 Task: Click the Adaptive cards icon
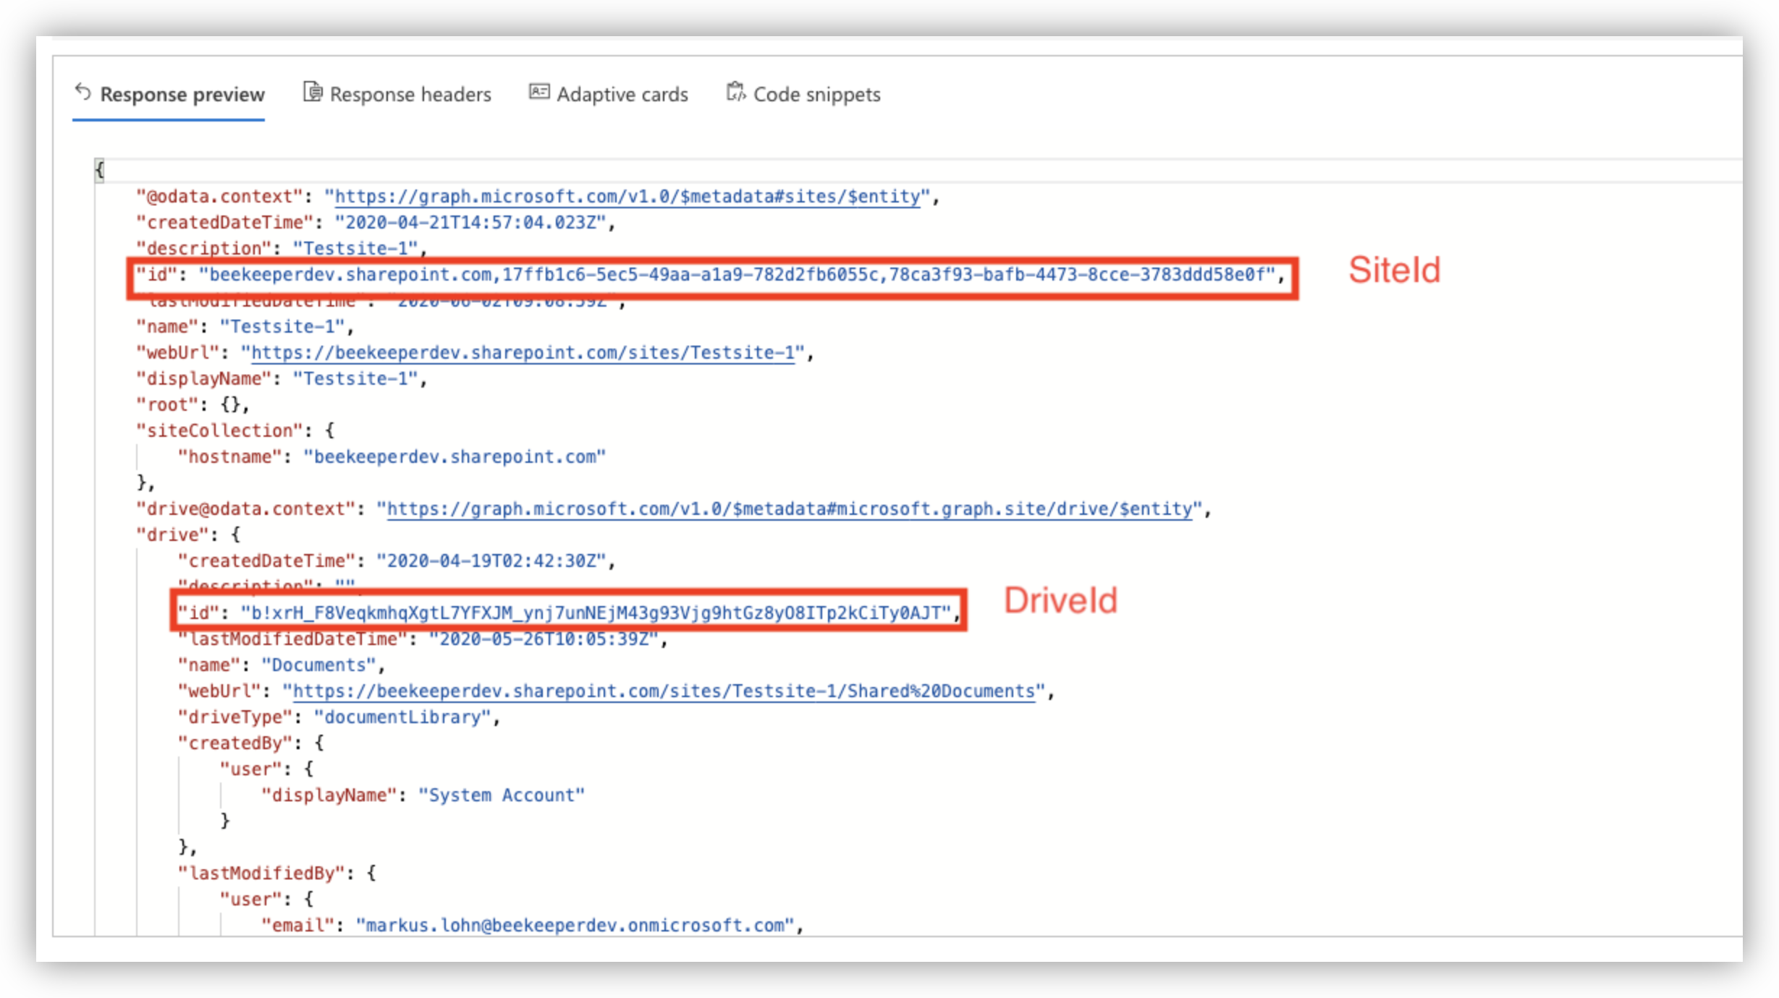(x=539, y=92)
